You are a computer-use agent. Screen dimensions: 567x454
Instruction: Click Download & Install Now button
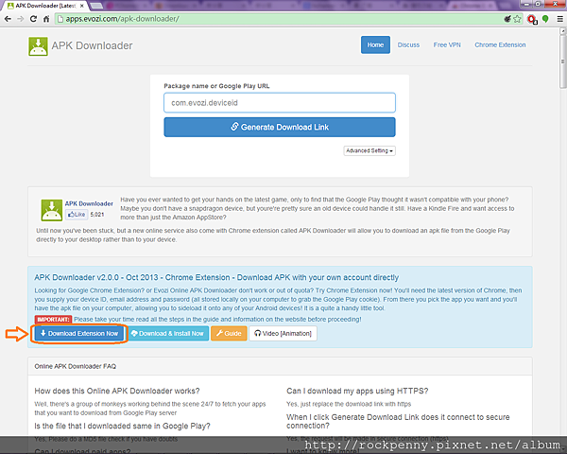point(168,334)
